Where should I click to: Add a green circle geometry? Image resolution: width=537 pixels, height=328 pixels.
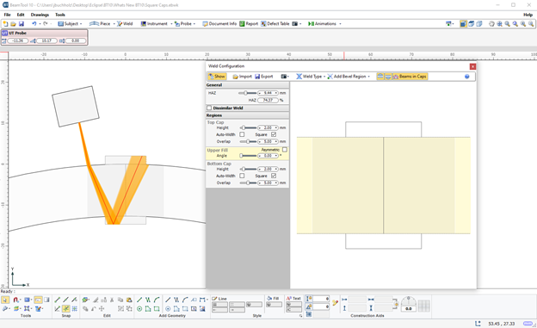(139, 309)
